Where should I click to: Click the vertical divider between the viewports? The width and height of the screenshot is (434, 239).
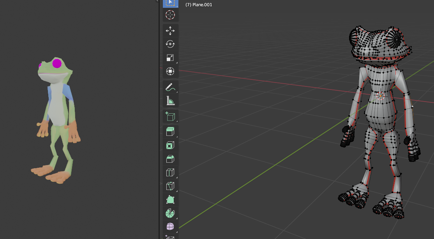pyautogui.click(x=159, y=117)
